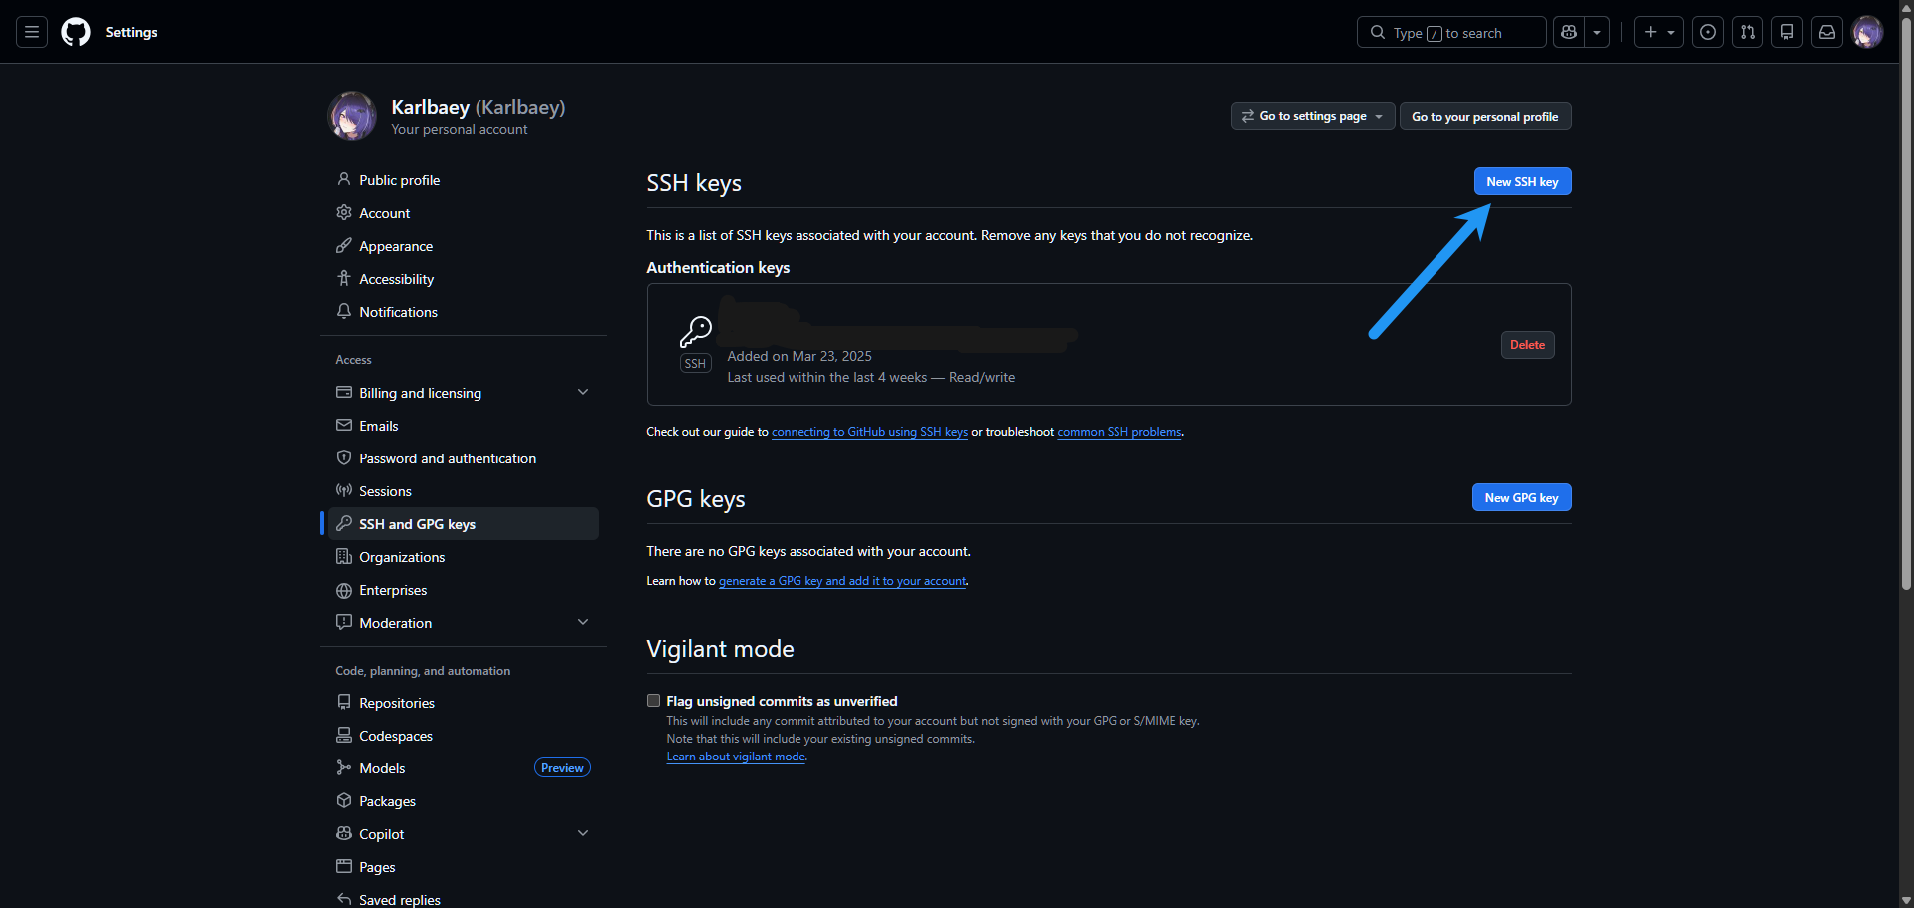This screenshot has width=1914, height=908.
Task: Click the GitHub logo icon
Action: pyautogui.click(x=76, y=32)
